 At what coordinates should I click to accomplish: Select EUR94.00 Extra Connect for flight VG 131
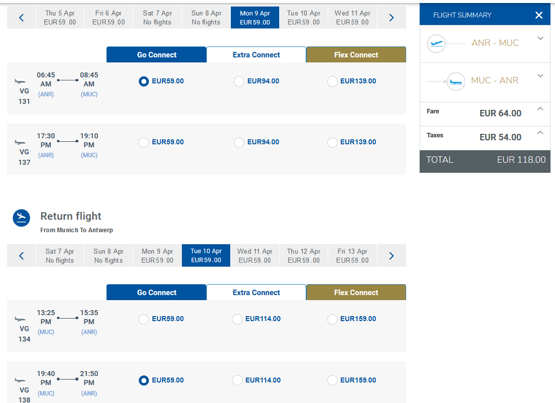click(x=239, y=81)
